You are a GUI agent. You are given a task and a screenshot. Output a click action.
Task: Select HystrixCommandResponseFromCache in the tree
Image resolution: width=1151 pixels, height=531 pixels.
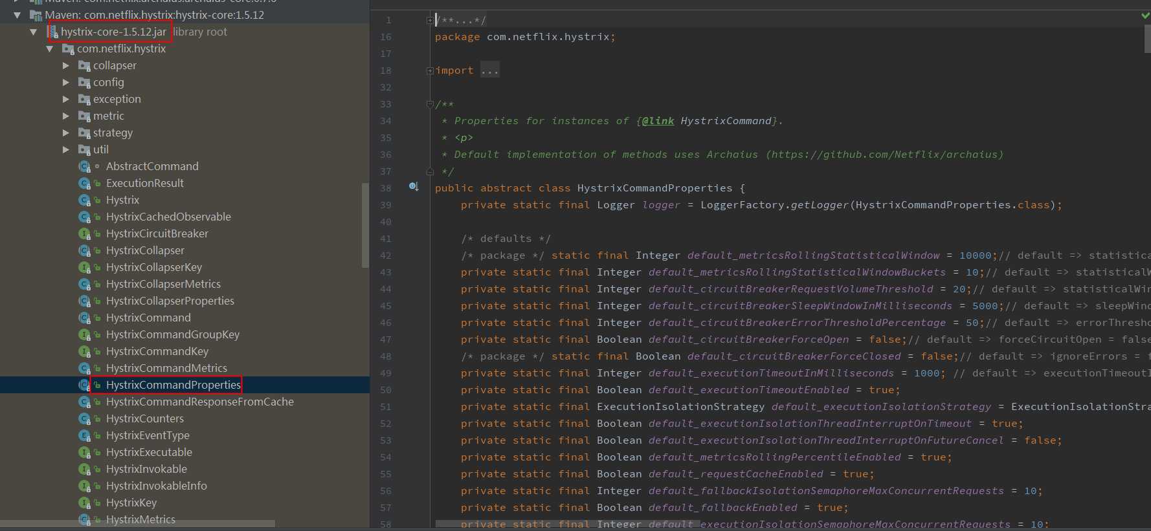point(200,402)
